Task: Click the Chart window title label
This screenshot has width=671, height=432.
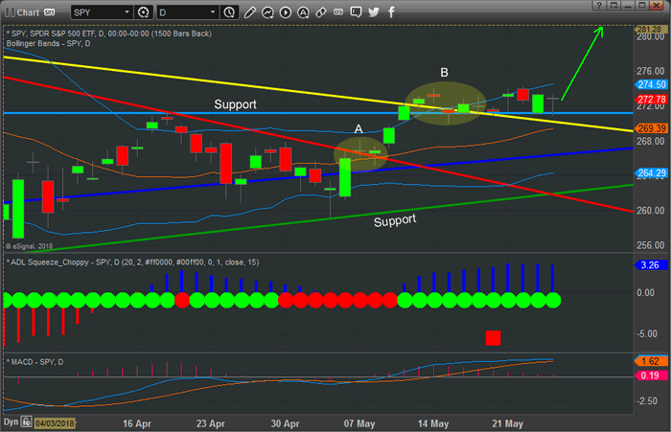Action: point(28,12)
